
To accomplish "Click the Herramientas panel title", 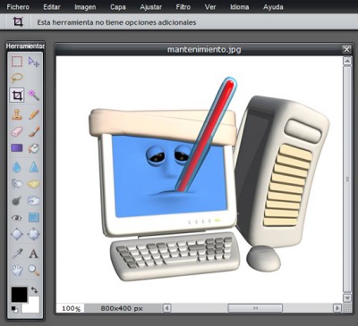I will click(25, 46).
